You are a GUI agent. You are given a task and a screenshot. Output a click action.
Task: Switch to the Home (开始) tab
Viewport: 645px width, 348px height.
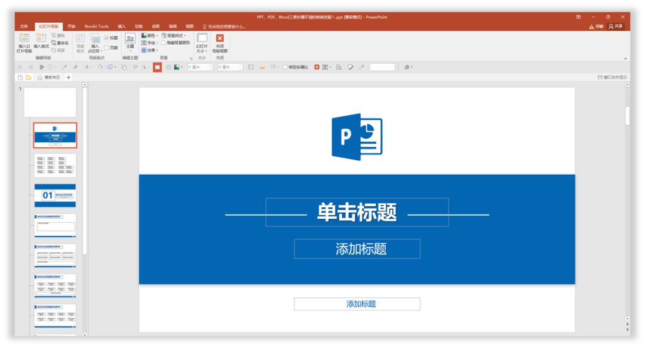72,26
